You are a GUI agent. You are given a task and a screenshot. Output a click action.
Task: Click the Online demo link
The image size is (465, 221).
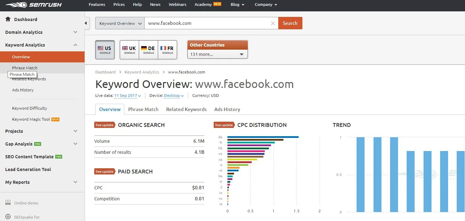(x=26, y=203)
